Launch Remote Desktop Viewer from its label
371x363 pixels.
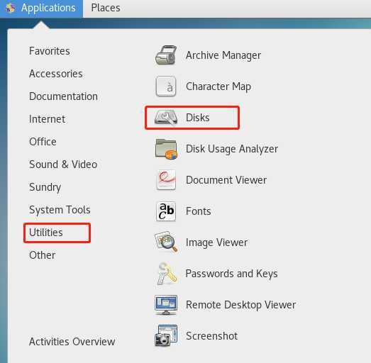[x=240, y=305]
